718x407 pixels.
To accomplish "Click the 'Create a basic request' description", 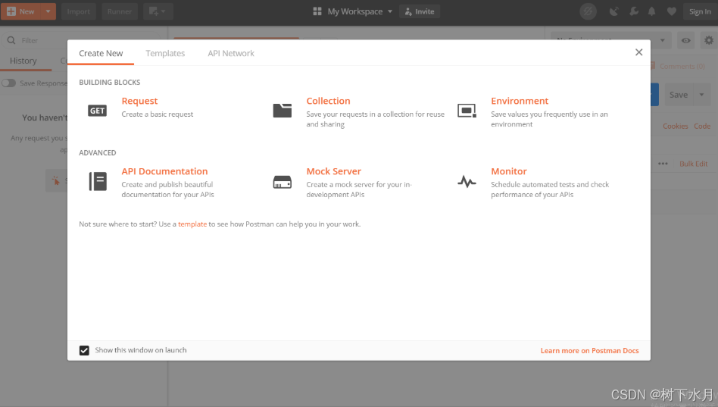I will click(158, 114).
